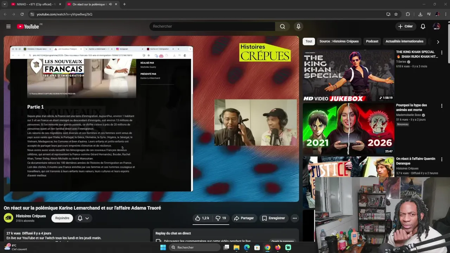Expand the subscription notification bell dropdown

coord(83,218)
